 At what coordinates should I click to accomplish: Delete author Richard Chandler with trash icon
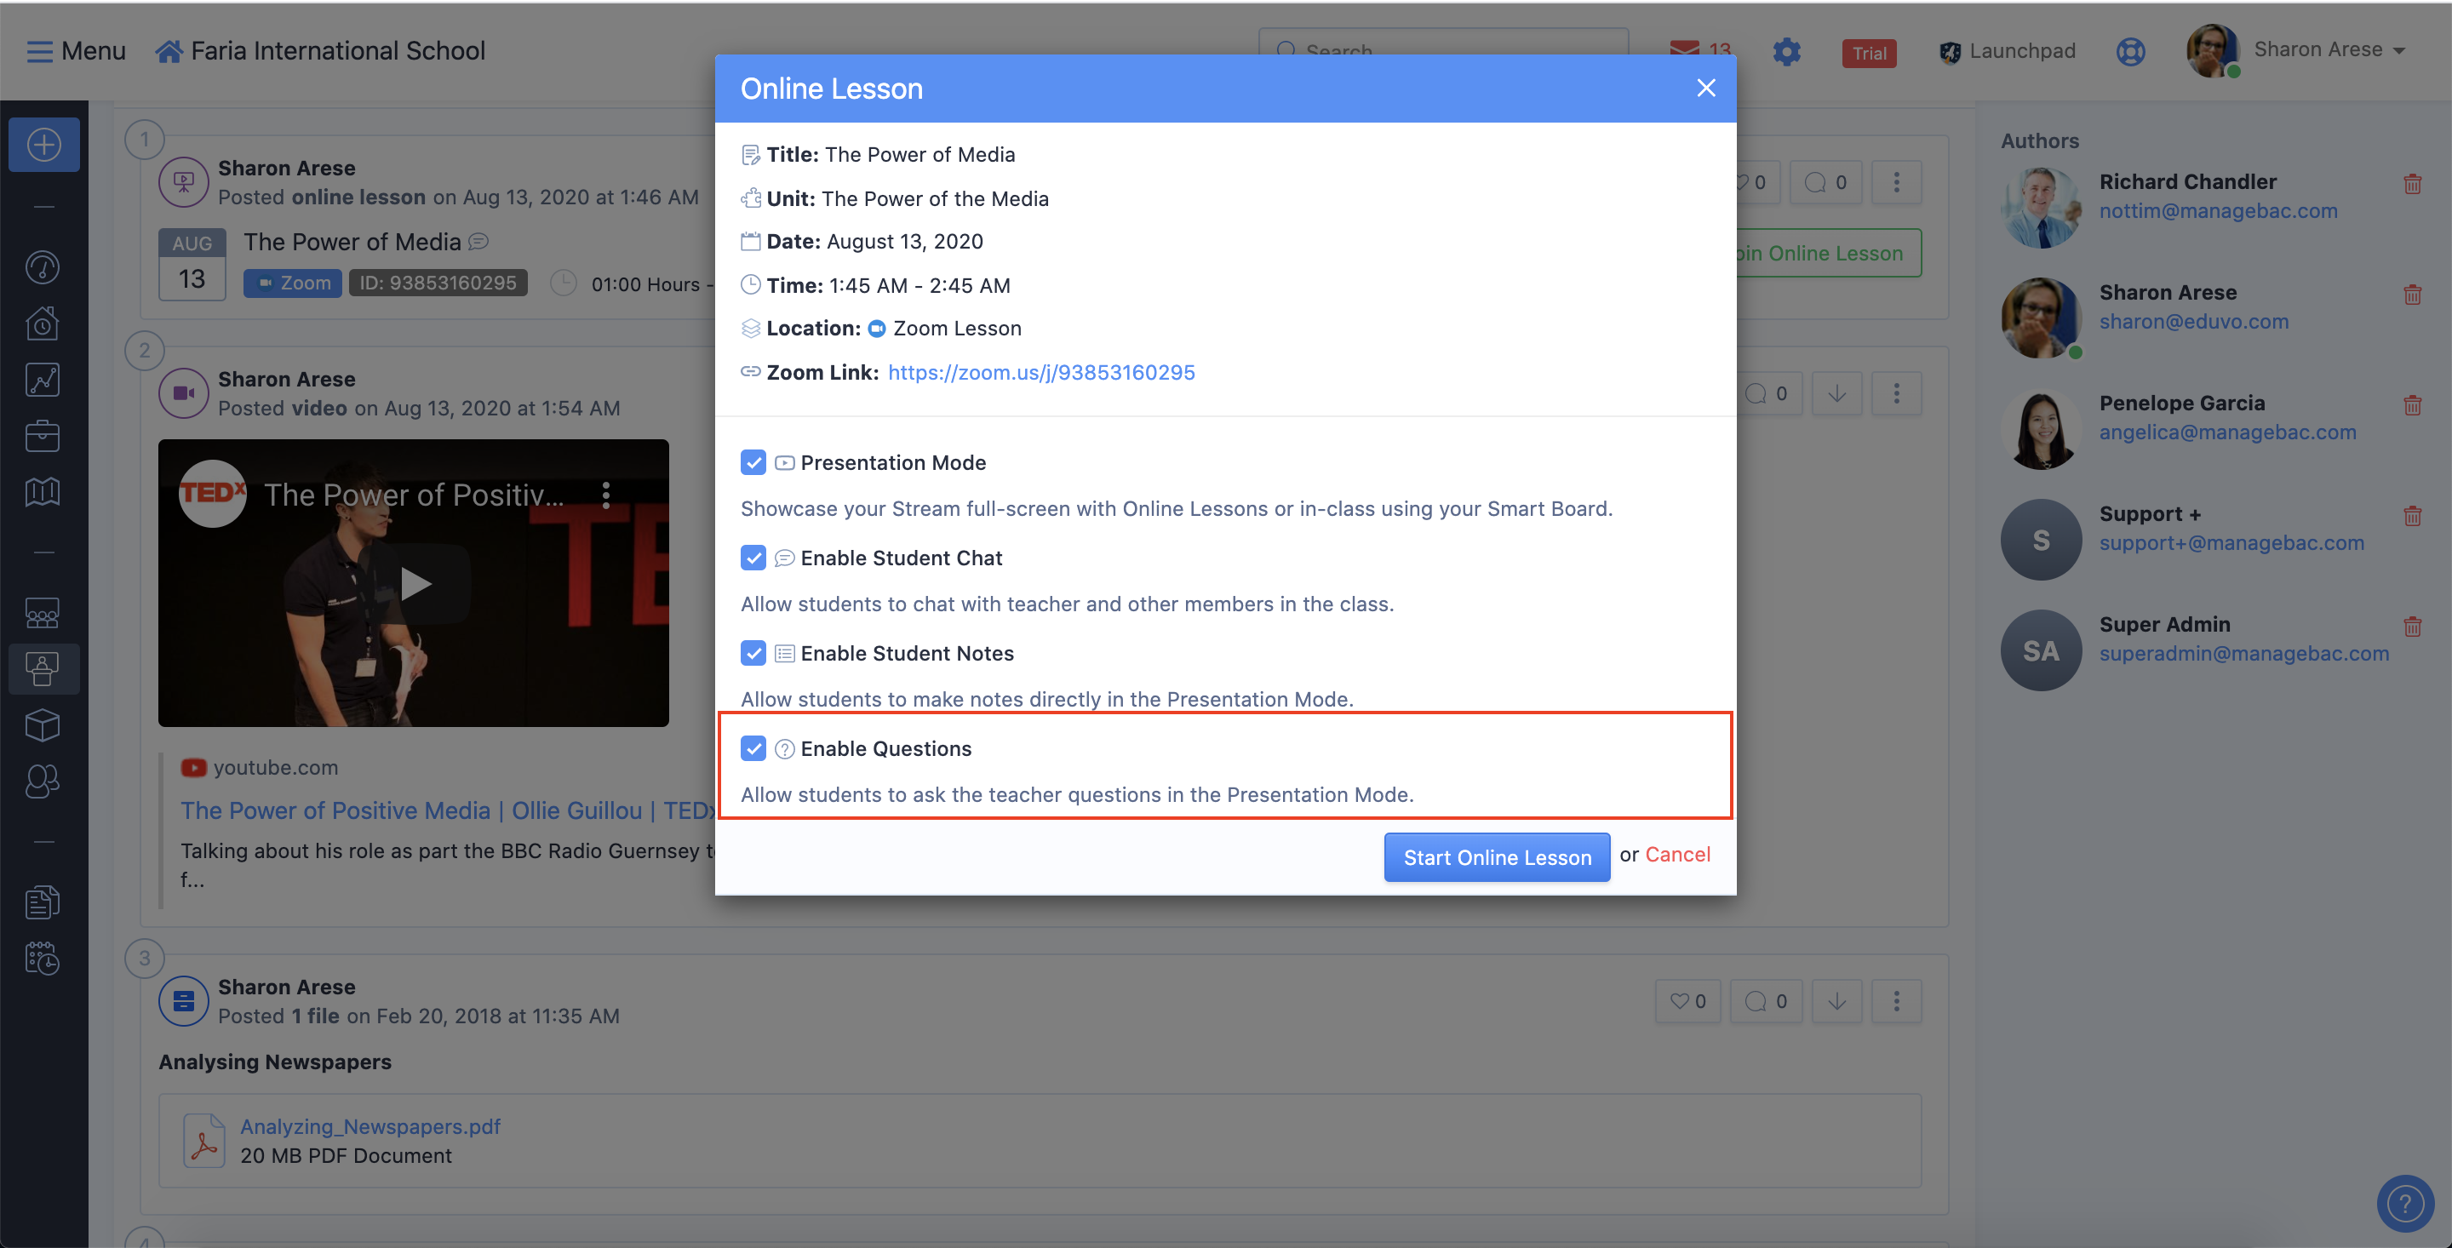2412,184
